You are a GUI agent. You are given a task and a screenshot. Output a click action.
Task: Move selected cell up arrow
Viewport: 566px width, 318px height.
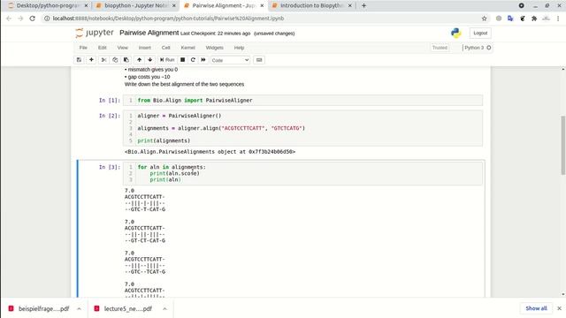coord(140,60)
